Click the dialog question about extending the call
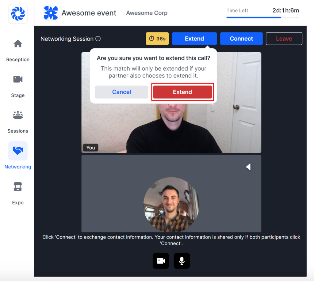Viewport: 314px width, 281px height. click(x=153, y=58)
